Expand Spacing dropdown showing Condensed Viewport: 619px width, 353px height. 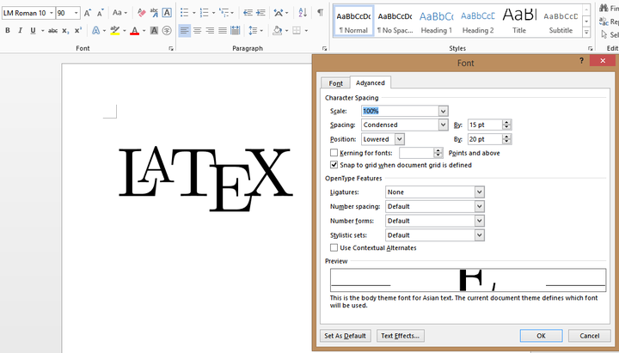[443, 125]
